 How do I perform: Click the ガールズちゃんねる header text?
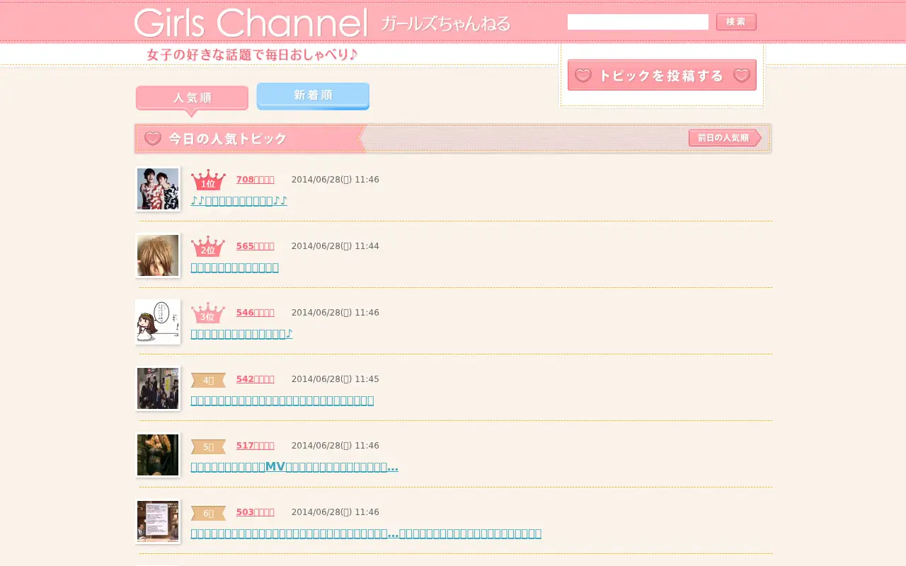(445, 23)
